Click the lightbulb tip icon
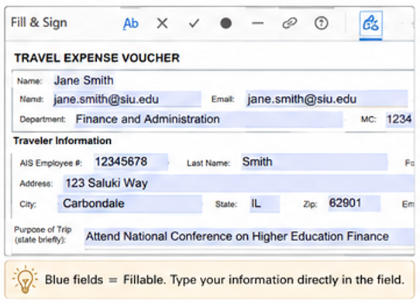The width and height of the screenshot is (420, 303). point(25,280)
